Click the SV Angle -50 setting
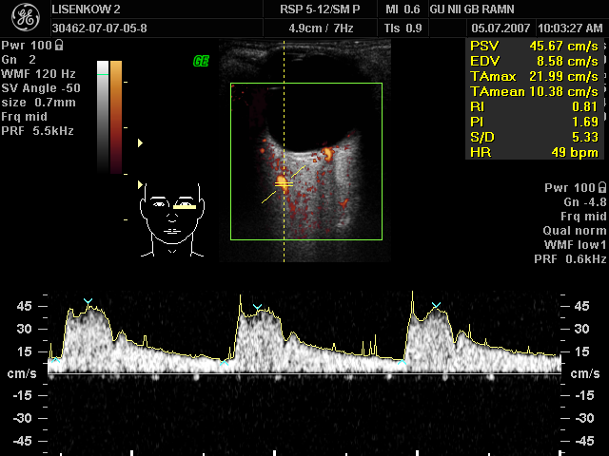Viewport: 609px width, 456px height. point(41,88)
